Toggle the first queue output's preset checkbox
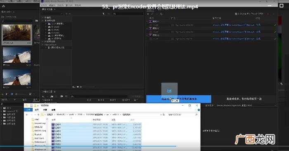Screen dimensions: 289x151 [173, 25]
